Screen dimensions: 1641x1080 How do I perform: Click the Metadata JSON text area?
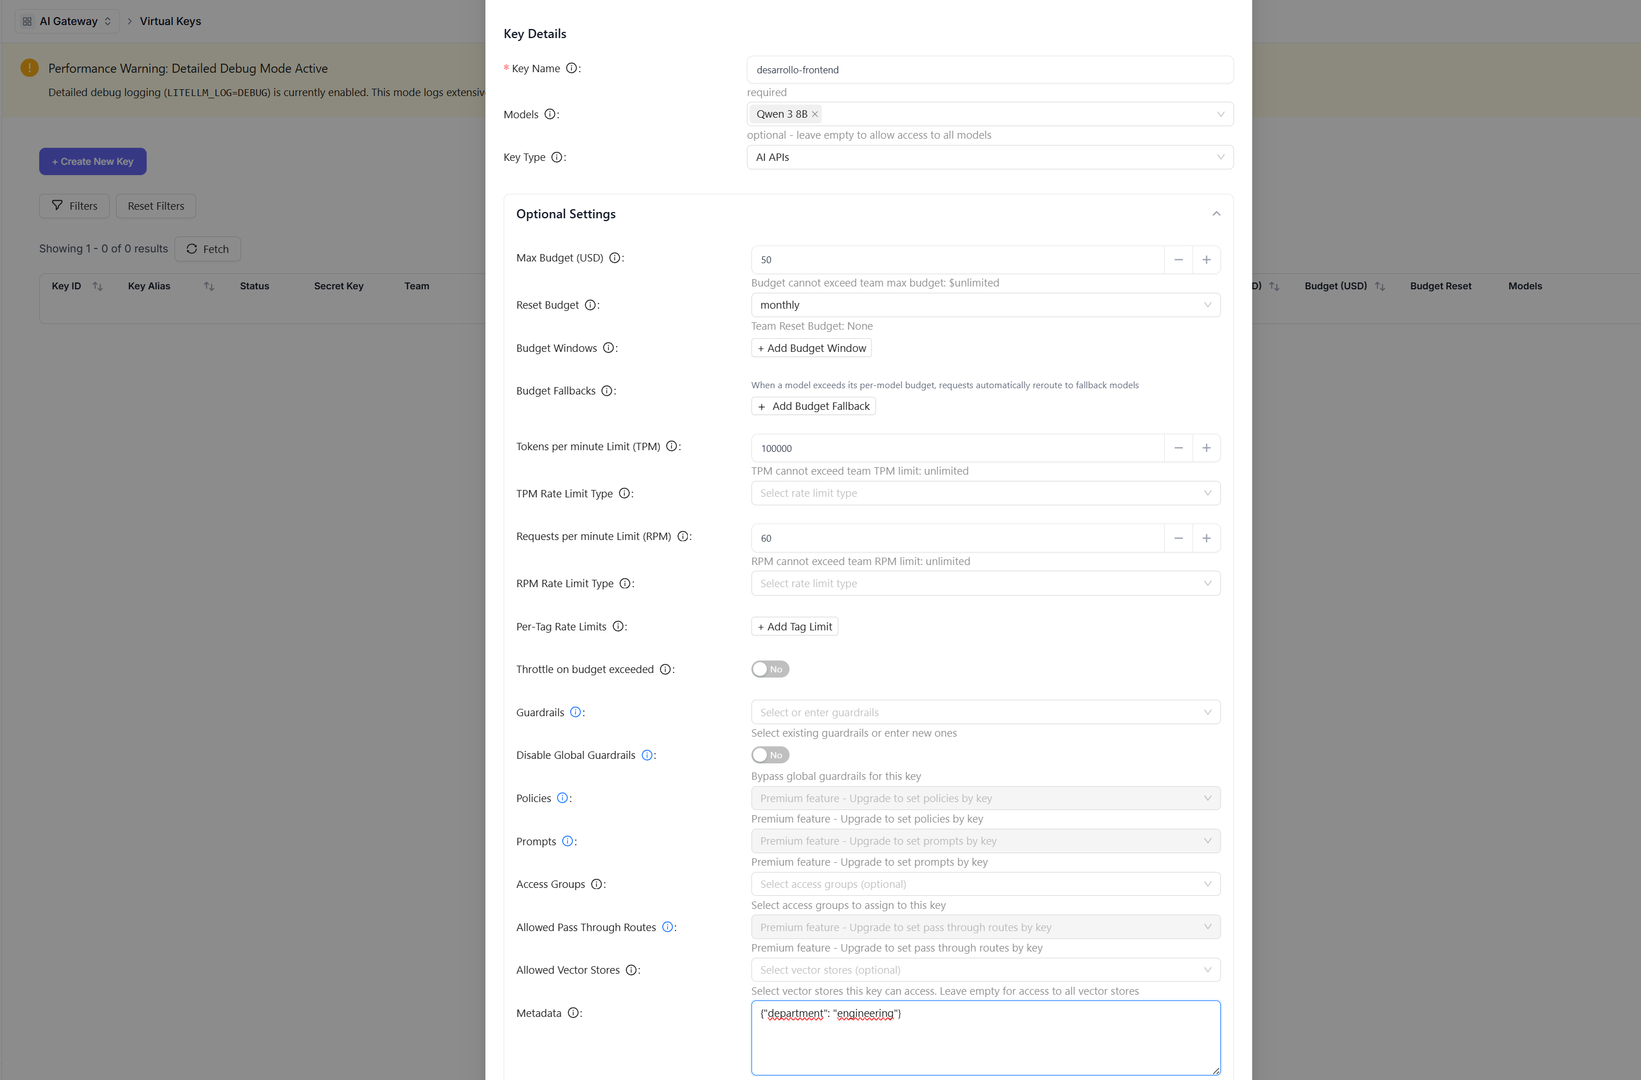[x=985, y=1038]
